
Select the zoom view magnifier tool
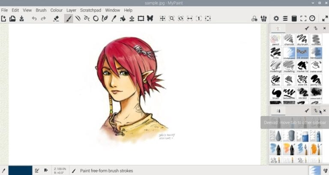point(172,18)
